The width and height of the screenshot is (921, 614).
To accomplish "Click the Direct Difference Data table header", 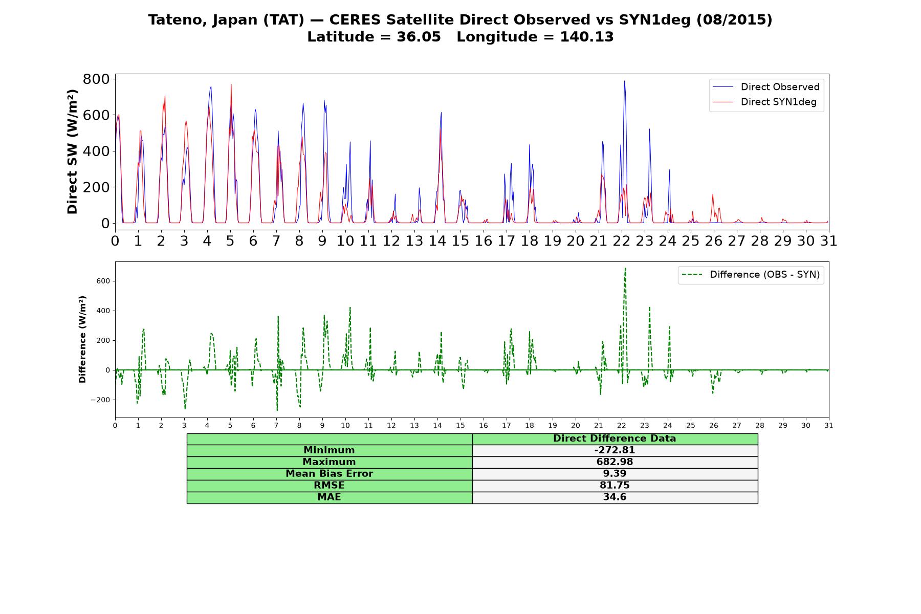I will point(615,438).
